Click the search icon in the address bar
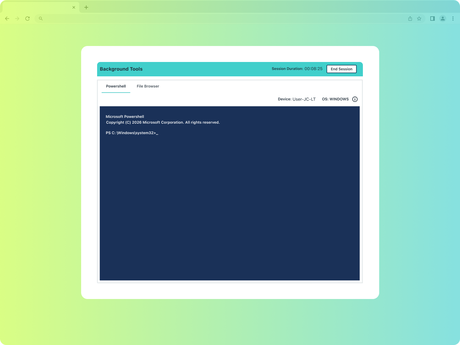 41,19
